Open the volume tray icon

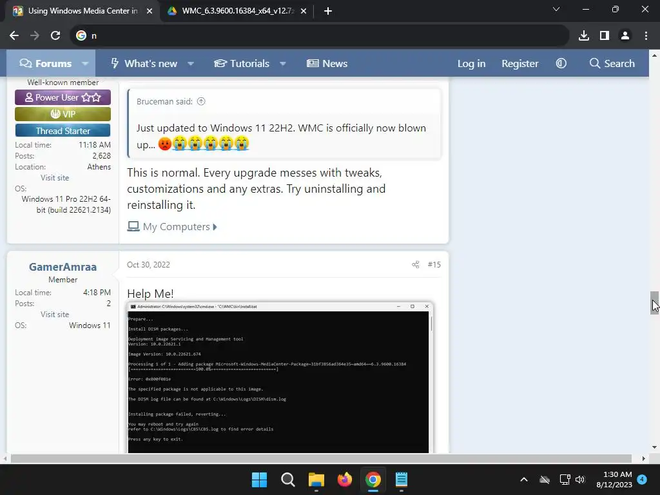click(580, 480)
